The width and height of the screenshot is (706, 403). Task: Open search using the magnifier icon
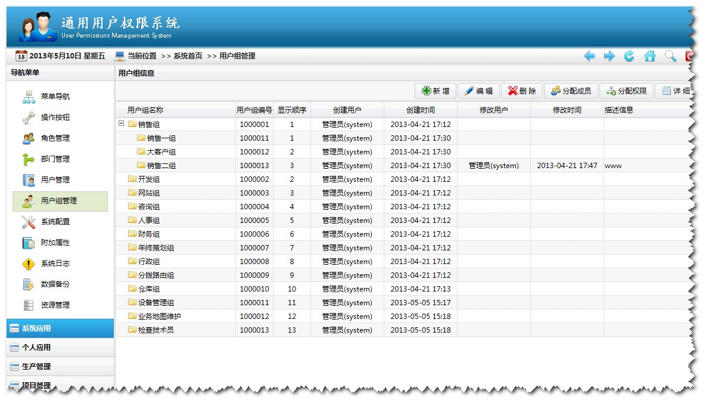click(669, 55)
